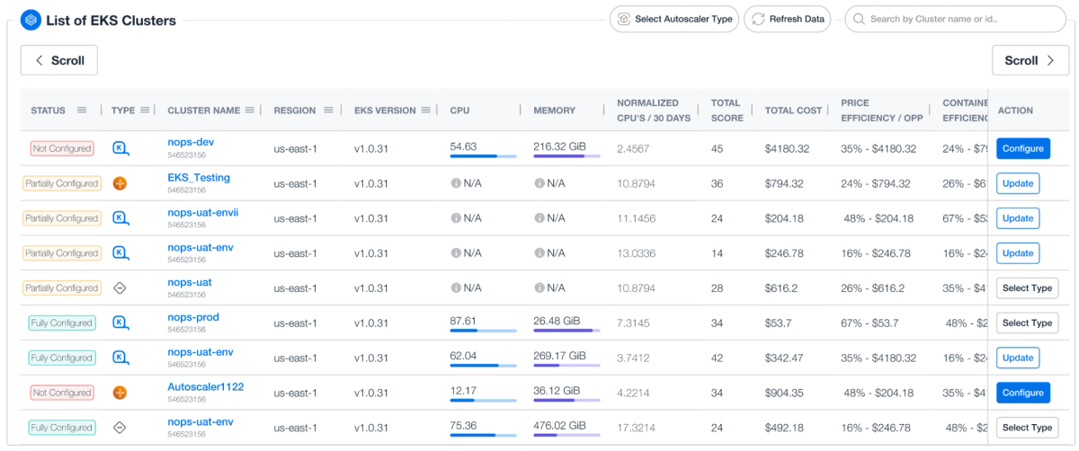Click the CPU usage bar under 54.63
The image size is (1079, 451).
(483, 156)
